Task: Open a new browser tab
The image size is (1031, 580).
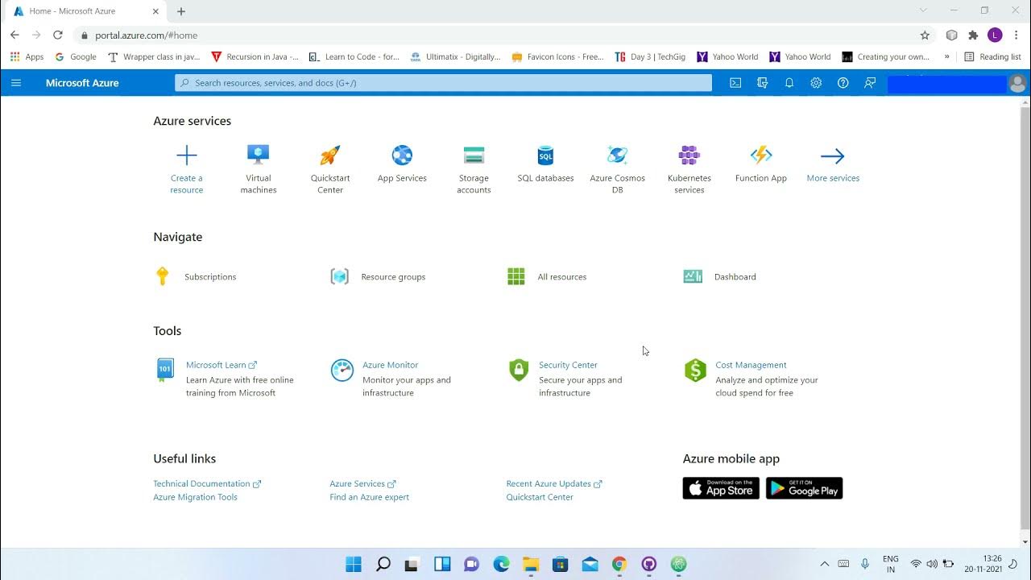Action: [x=181, y=11]
